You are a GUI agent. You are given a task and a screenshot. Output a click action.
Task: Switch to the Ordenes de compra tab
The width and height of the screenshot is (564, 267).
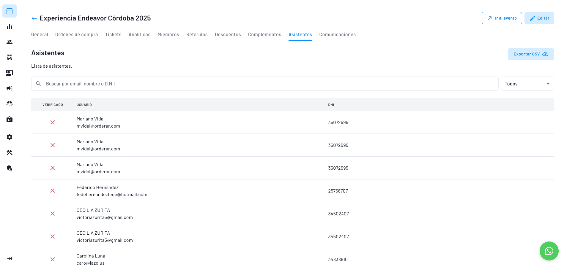[x=76, y=34]
